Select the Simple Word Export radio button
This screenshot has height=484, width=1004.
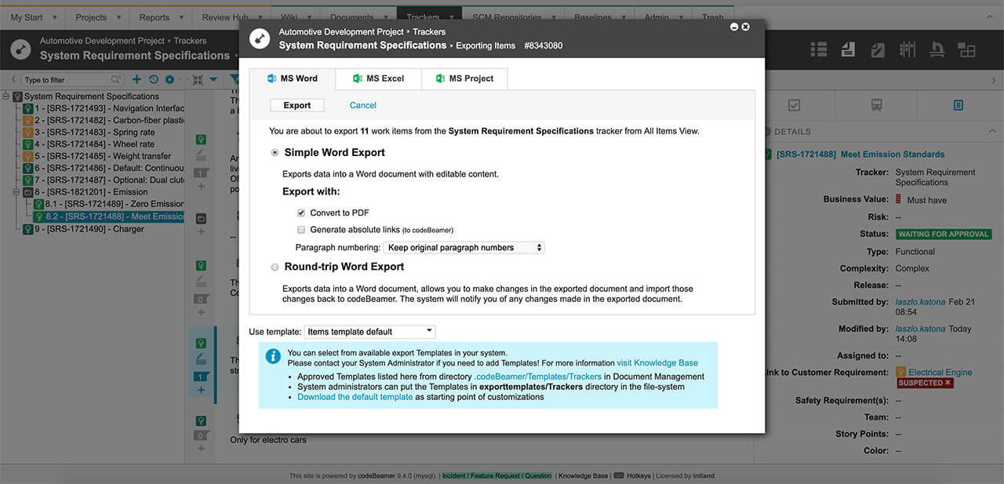[275, 153]
